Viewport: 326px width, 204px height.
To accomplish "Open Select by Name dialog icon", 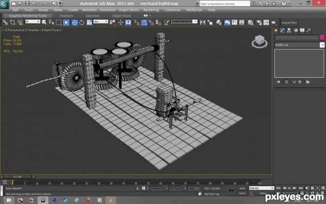I will [x=51, y=22].
